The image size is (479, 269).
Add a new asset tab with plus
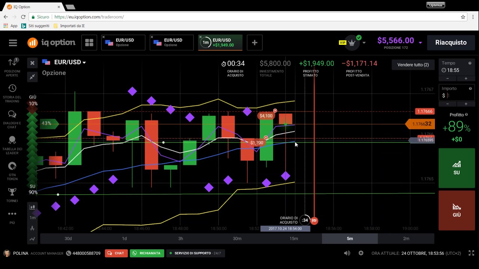click(254, 43)
